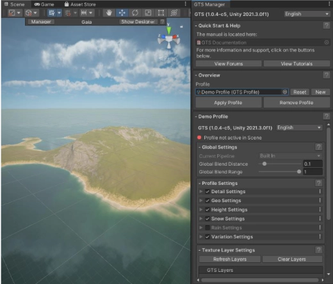Click the Apply Profile button
This screenshot has width=333, height=284.
click(229, 103)
